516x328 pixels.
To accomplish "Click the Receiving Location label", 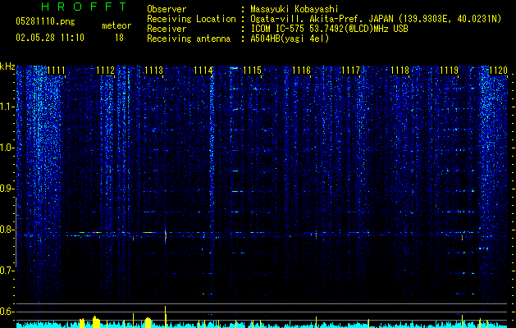I will coord(191,19).
